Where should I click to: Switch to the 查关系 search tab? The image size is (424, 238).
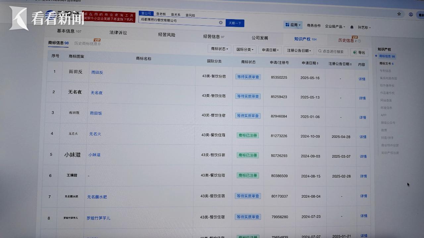click(176, 15)
